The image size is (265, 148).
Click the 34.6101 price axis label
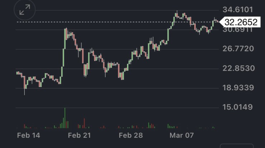point(238,9)
